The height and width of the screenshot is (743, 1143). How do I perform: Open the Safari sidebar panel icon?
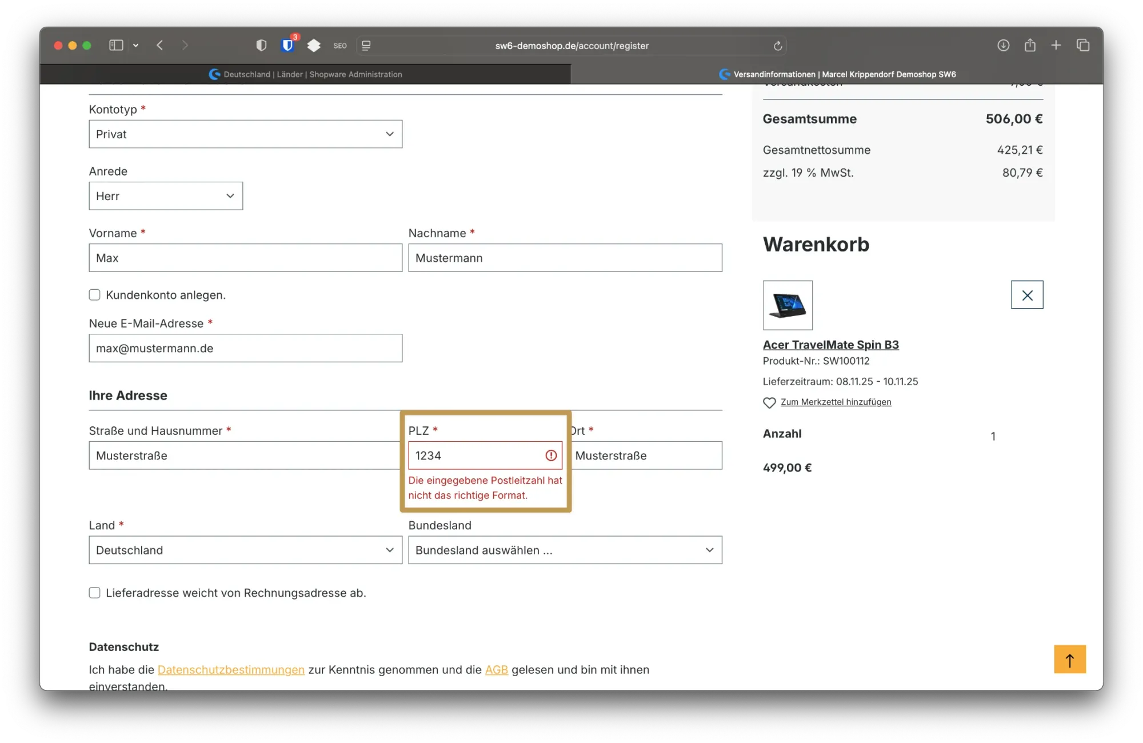pyautogui.click(x=116, y=45)
